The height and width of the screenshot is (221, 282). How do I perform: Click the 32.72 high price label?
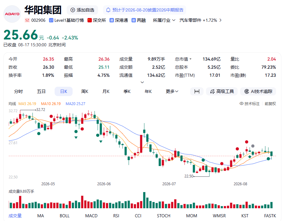pyautogui.click(x=41, y=110)
